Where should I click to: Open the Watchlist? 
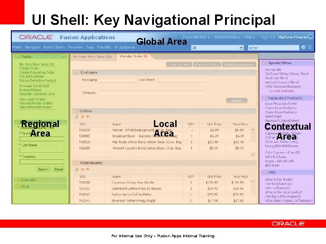pos(104,47)
